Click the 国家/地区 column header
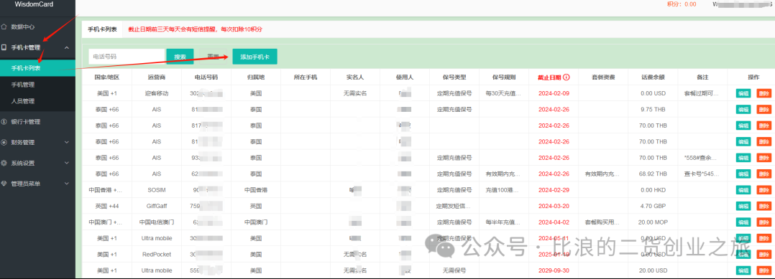The width and height of the screenshot is (775, 279). pos(106,77)
